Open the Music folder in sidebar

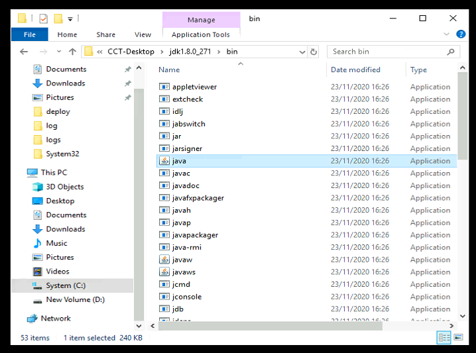pos(56,243)
